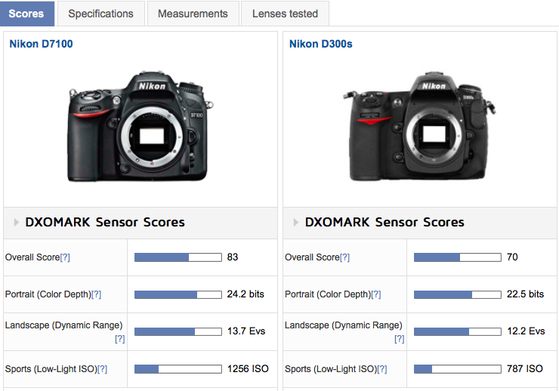
Task: Click the D7100 Overall Score label
Action: (32, 257)
